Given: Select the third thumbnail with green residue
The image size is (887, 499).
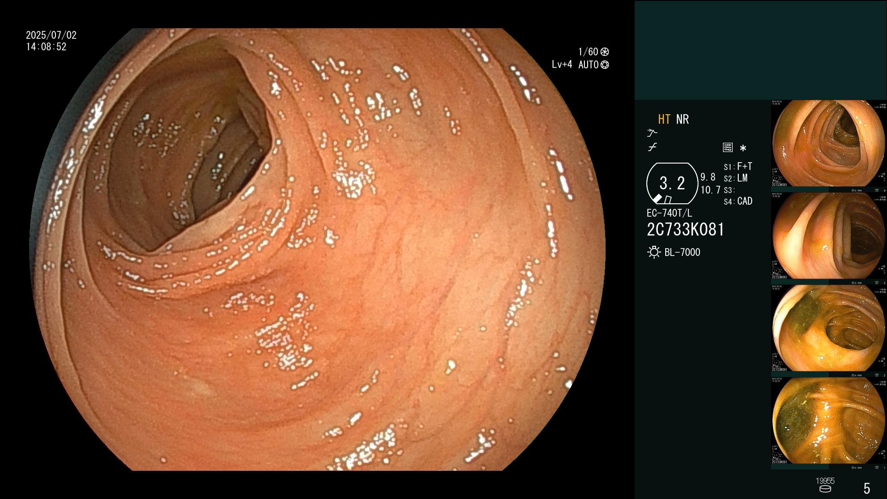Looking at the screenshot, I should (829, 329).
